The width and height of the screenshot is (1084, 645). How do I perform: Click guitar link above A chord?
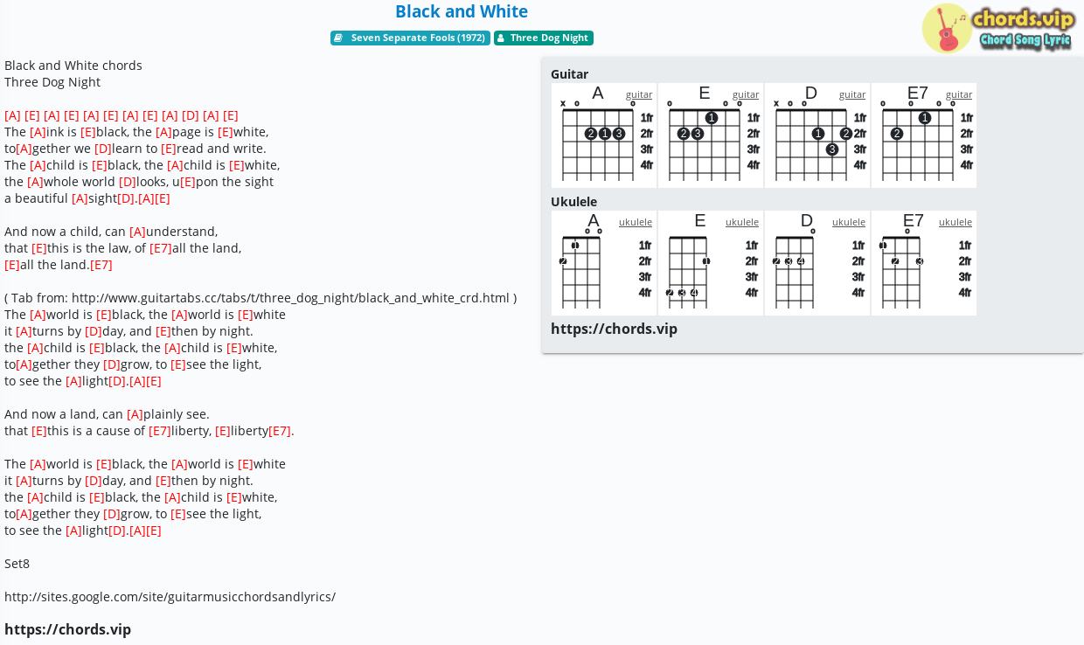[639, 94]
